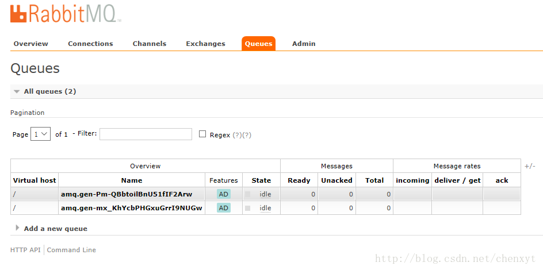
Task: Click state indicator square for amq.gen-Pm queue
Action: click(x=247, y=194)
